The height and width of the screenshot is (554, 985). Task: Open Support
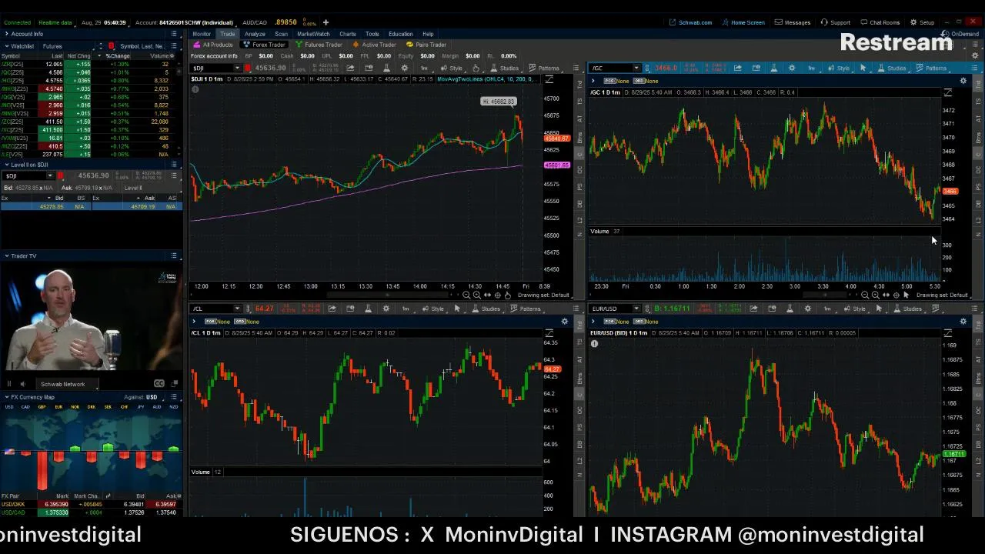click(835, 22)
